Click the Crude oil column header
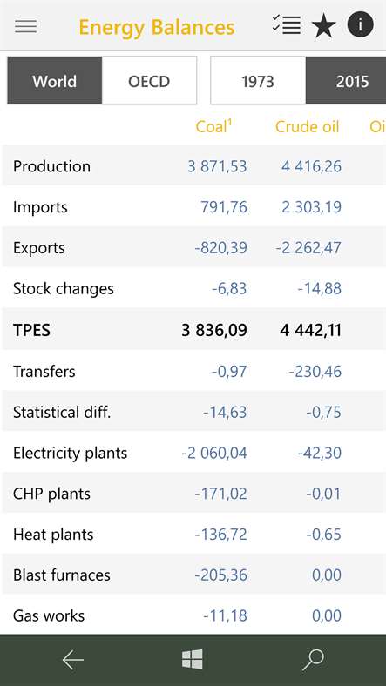Viewport: 386px width, 686px height. click(x=308, y=127)
